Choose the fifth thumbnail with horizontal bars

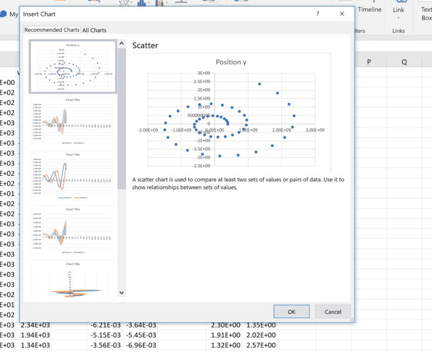tap(73, 280)
